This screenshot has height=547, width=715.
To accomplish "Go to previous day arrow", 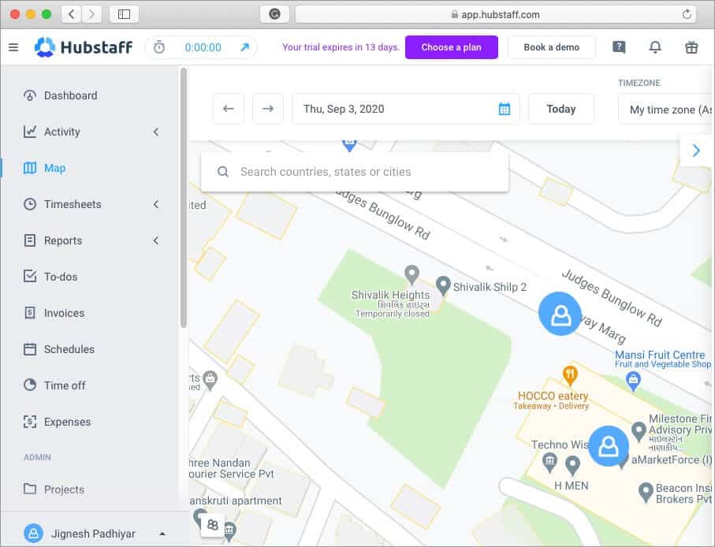I will click(229, 109).
